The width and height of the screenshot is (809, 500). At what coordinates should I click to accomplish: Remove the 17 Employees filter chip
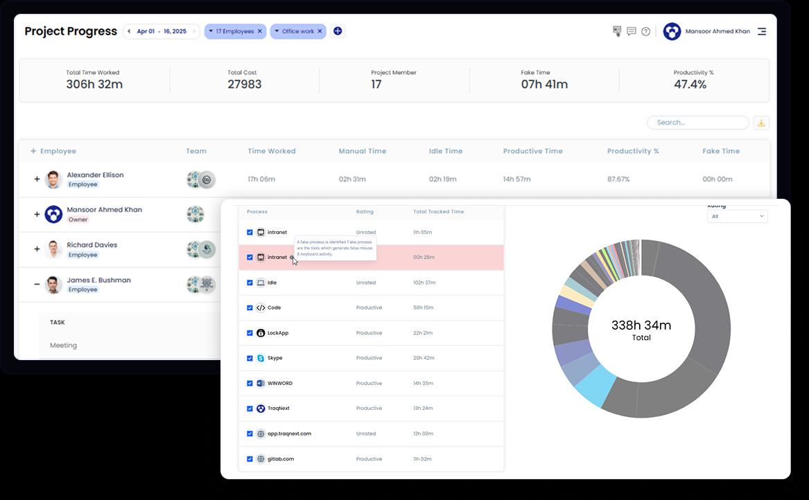point(260,31)
